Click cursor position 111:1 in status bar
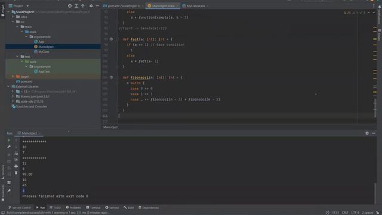 [x=335, y=213]
